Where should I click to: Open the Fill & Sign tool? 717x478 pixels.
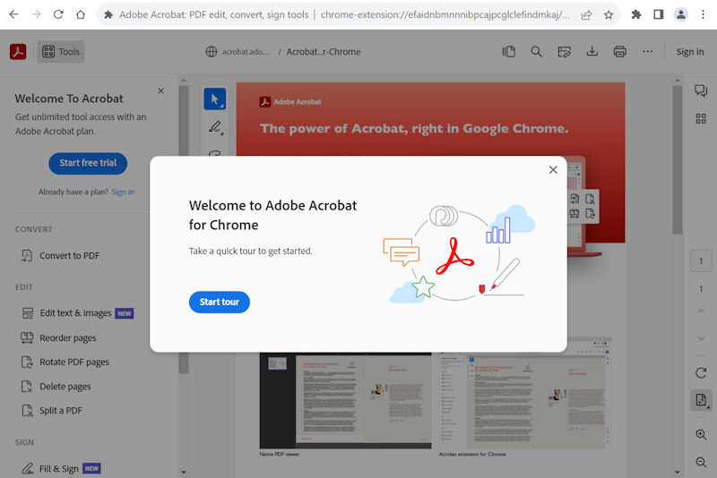(x=61, y=468)
